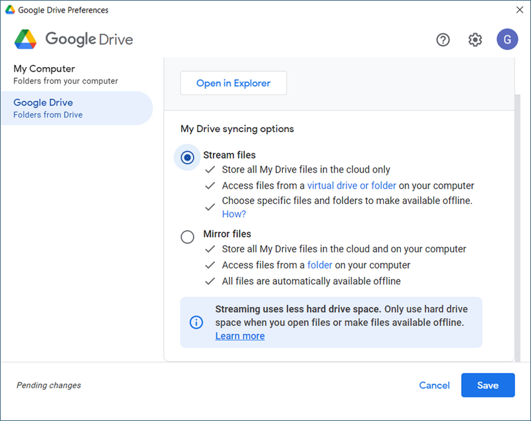The image size is (531, 421).
Task: Click the Google Drive Preferences title text
Action: (63, 10)
